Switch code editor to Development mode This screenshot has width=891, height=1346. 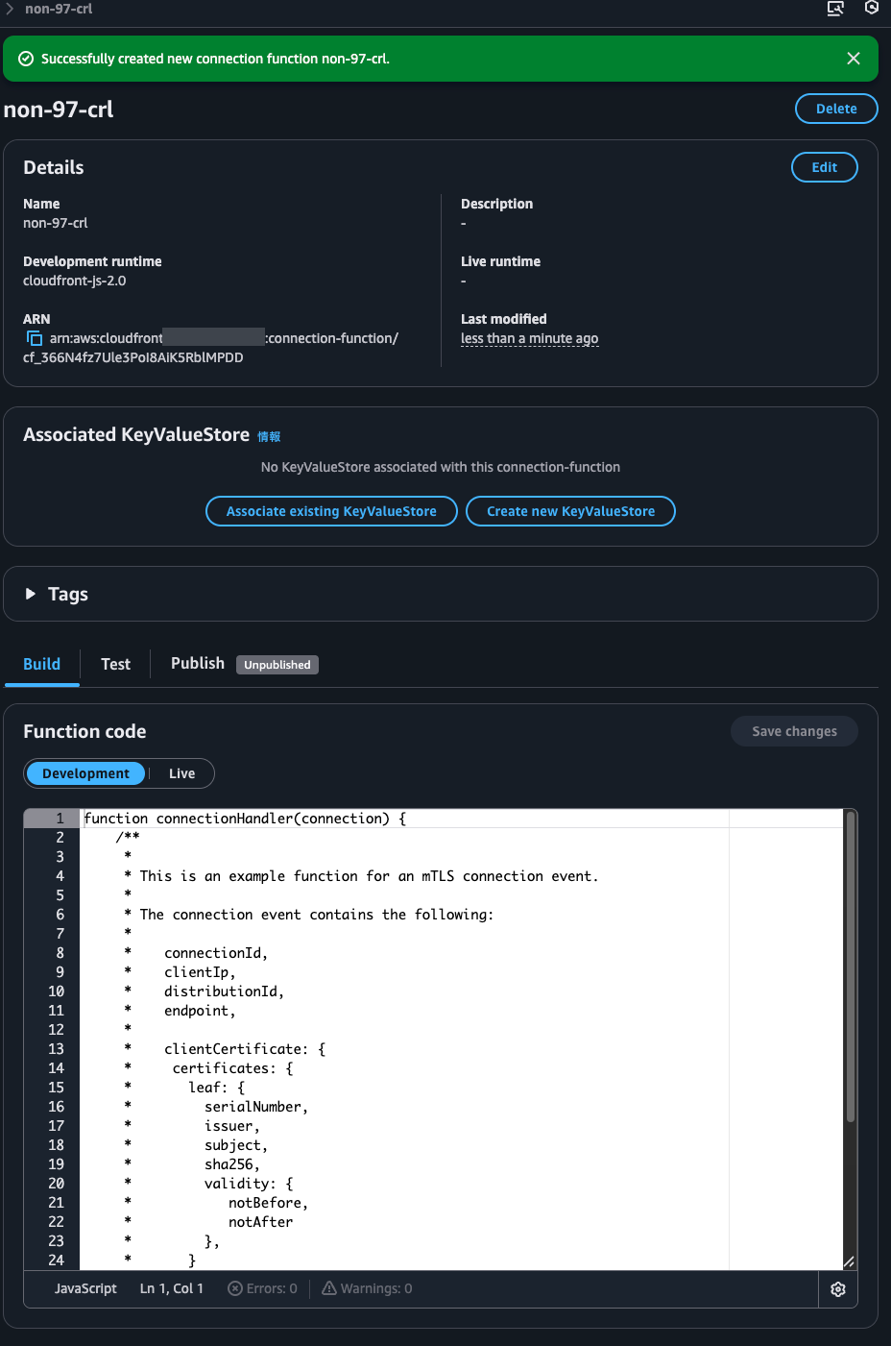(84, 772)
